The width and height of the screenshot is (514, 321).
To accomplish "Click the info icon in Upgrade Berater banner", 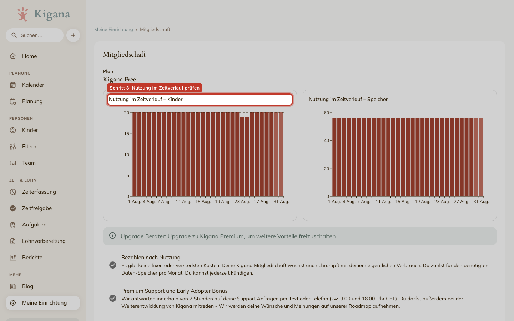I will (x=112, y=235).
